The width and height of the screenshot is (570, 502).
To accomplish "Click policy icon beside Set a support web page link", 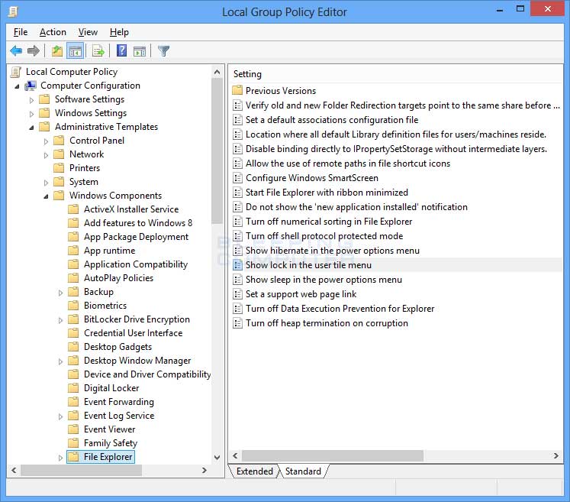I will [x=237, y=293].
